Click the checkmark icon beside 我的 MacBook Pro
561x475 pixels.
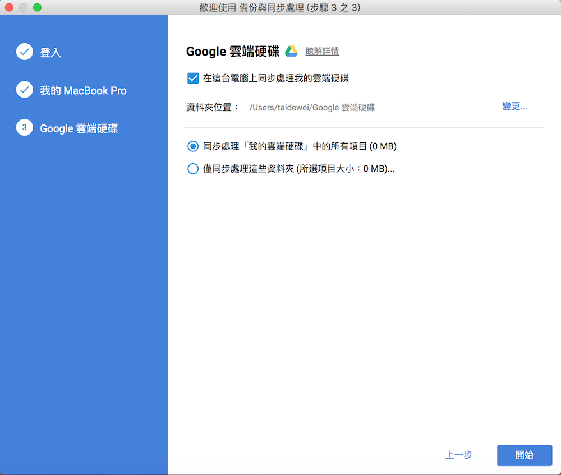coord(24,90)
